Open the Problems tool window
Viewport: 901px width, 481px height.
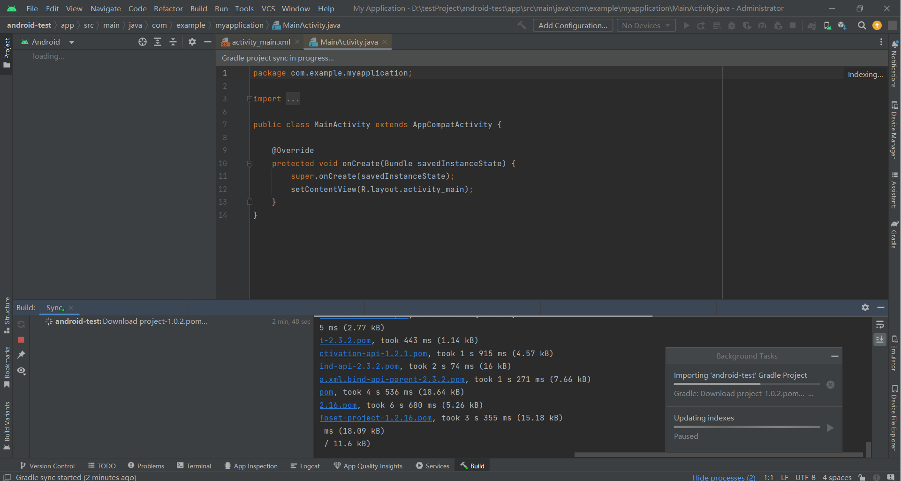(146, 466)
